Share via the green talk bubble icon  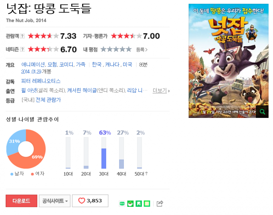(x=122, y=203)
